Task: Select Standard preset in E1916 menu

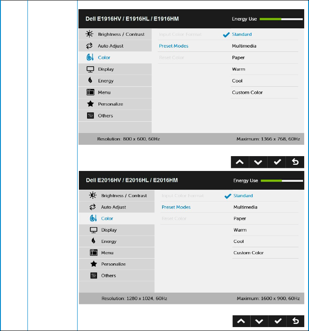Action: click(x=242, y=34)
